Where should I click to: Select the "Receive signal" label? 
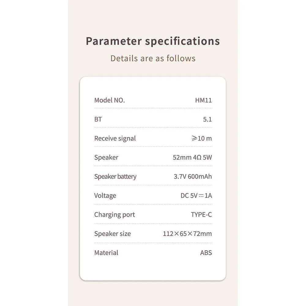(x=115, y=138)
